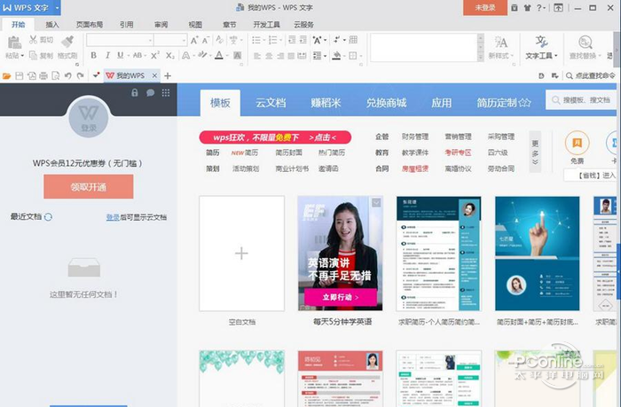
Task: Click the 领取开通 button
Action: click(89, 187)
